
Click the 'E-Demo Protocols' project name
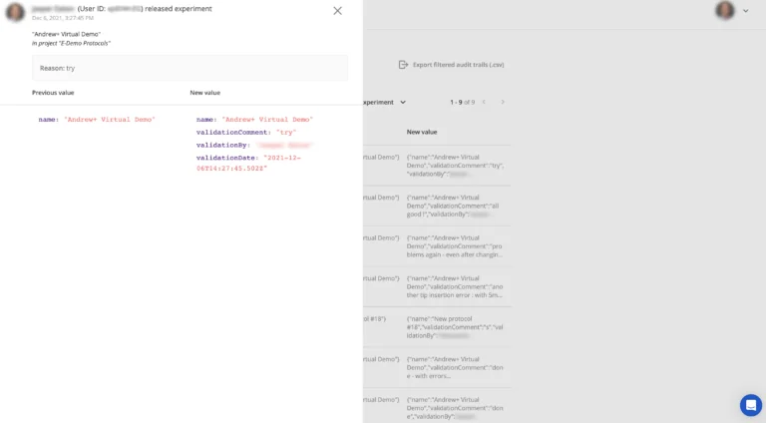click(85, 44)
